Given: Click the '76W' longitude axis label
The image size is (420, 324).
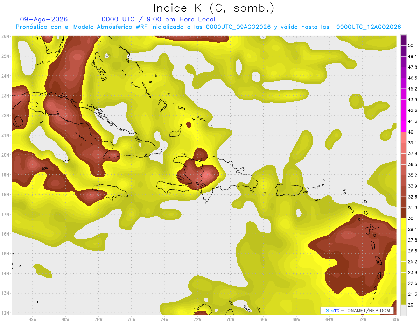Looking at the screenshot, I should coord(131,319).
